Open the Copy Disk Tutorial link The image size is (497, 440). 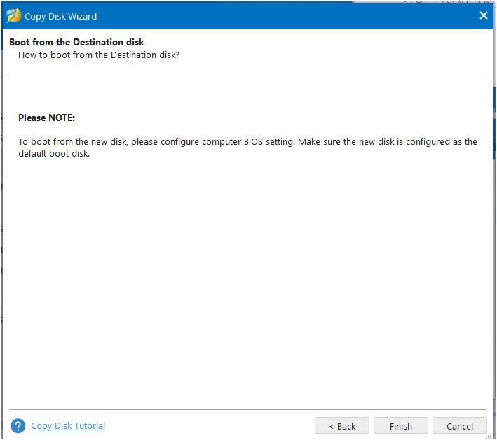[x=68, y=425]
